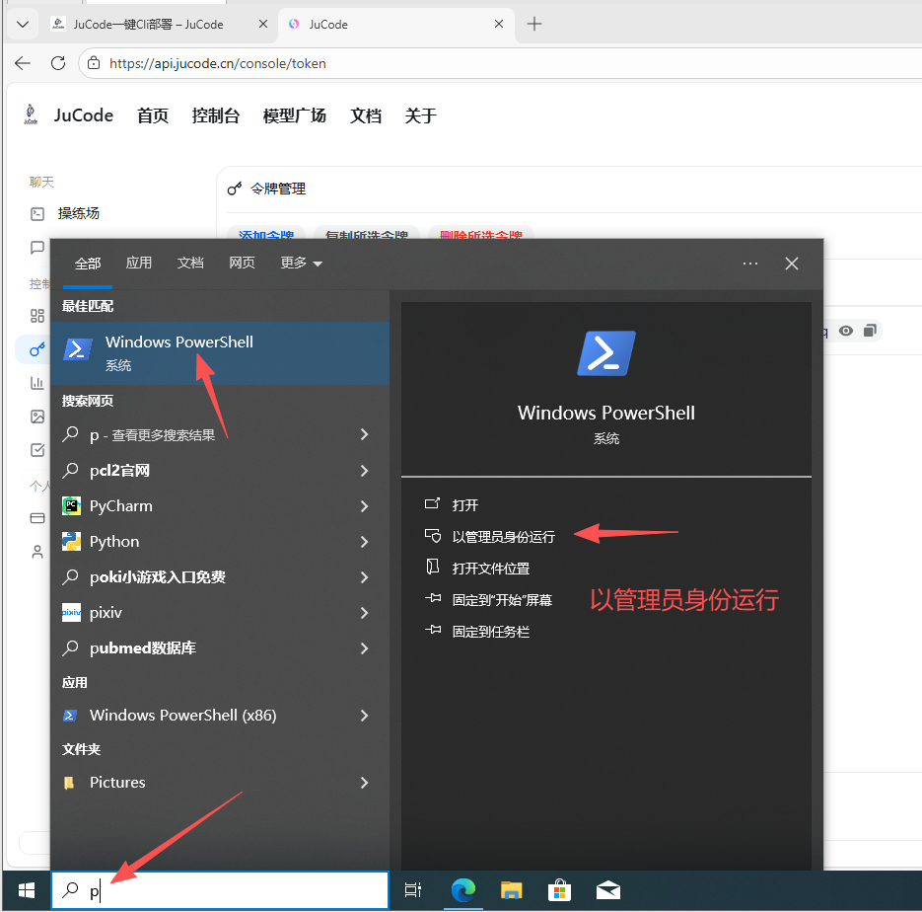Launch Microsoft Store from the taskbar
Image resolution: width=922 pixels, height=912 pixels.
point(559,890)
